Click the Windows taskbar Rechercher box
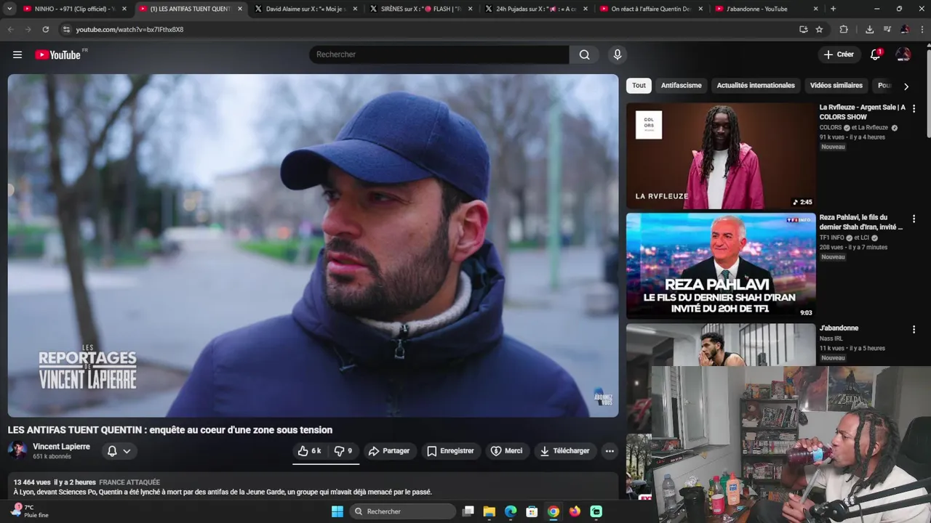This screenshot has height=523, width=931. 401,511
